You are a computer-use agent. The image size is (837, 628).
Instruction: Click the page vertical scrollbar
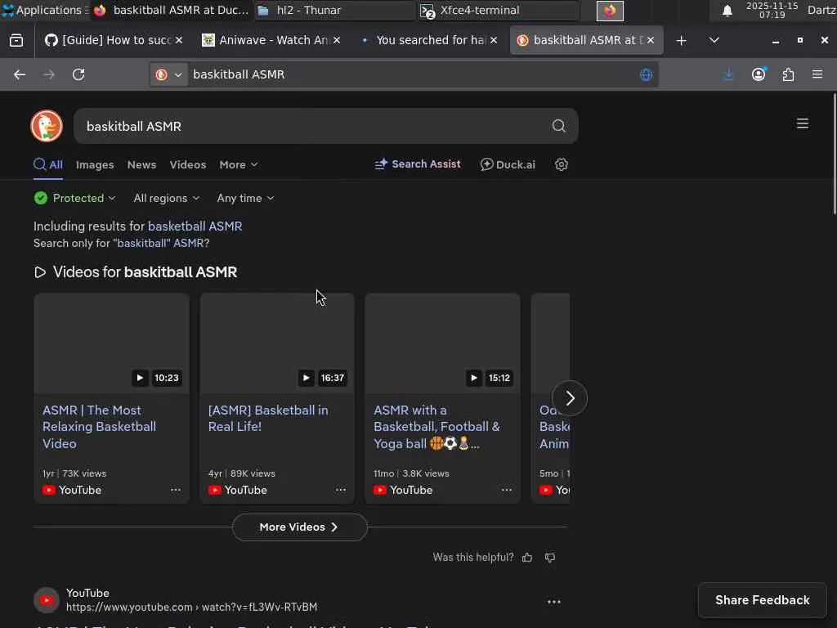[x=834, y=155]
